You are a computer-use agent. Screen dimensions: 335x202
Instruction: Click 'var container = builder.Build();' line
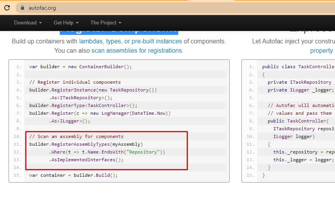click(73, 175)
